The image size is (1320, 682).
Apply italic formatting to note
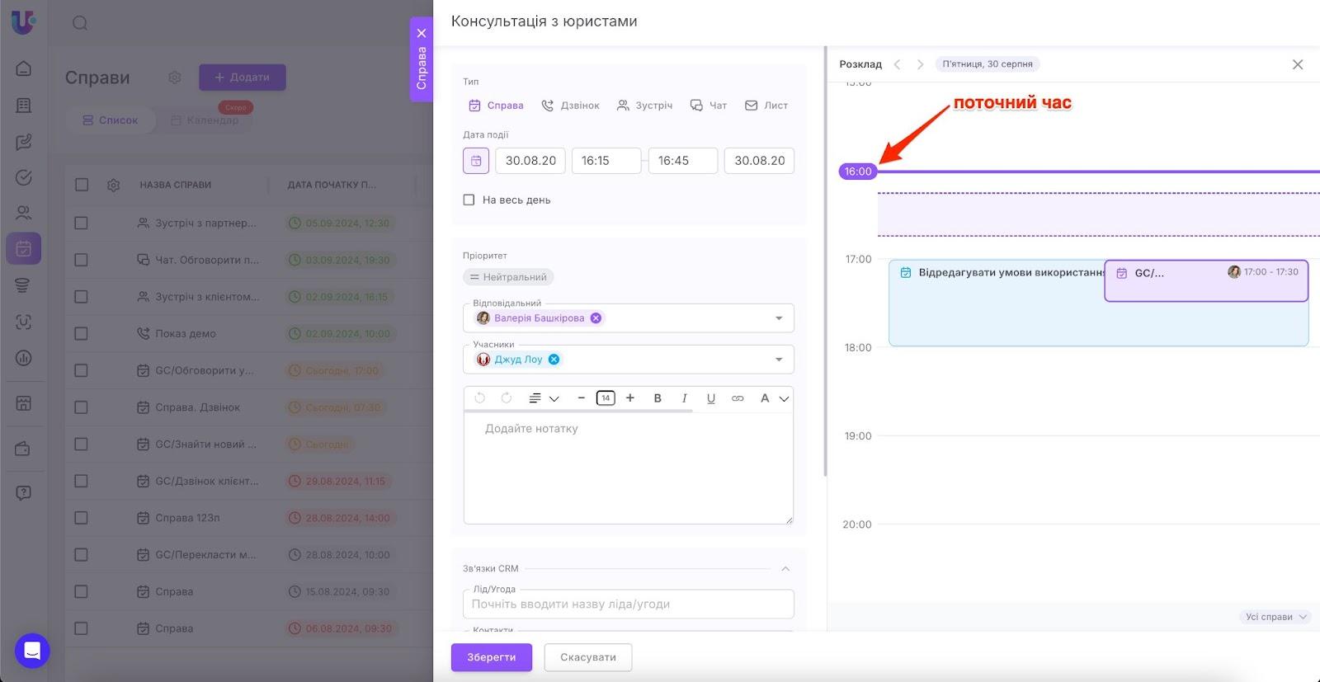point(684,398)
